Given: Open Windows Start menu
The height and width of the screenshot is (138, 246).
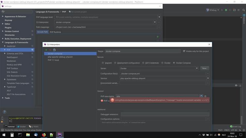Looking at the screenshot, I should tap(4, 135).
